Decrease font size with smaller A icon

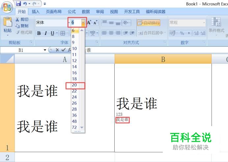(96, 22)
